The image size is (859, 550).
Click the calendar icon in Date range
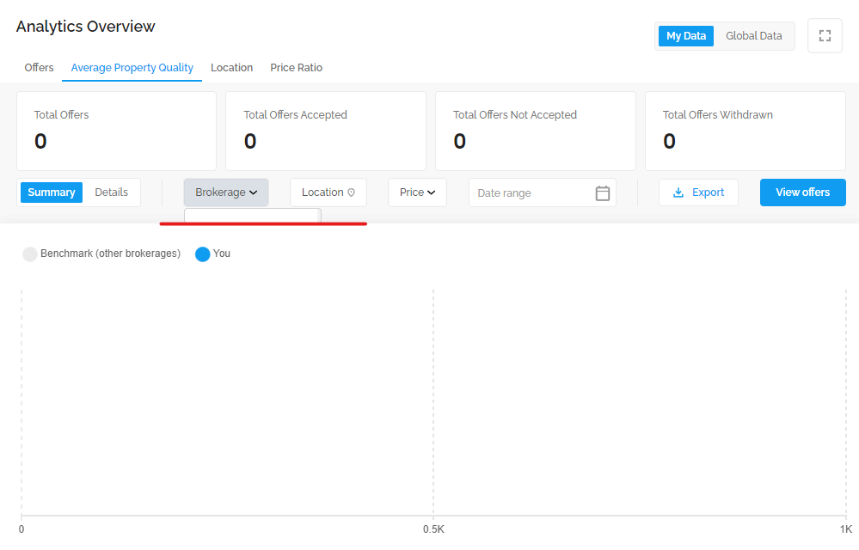[602, 193]
